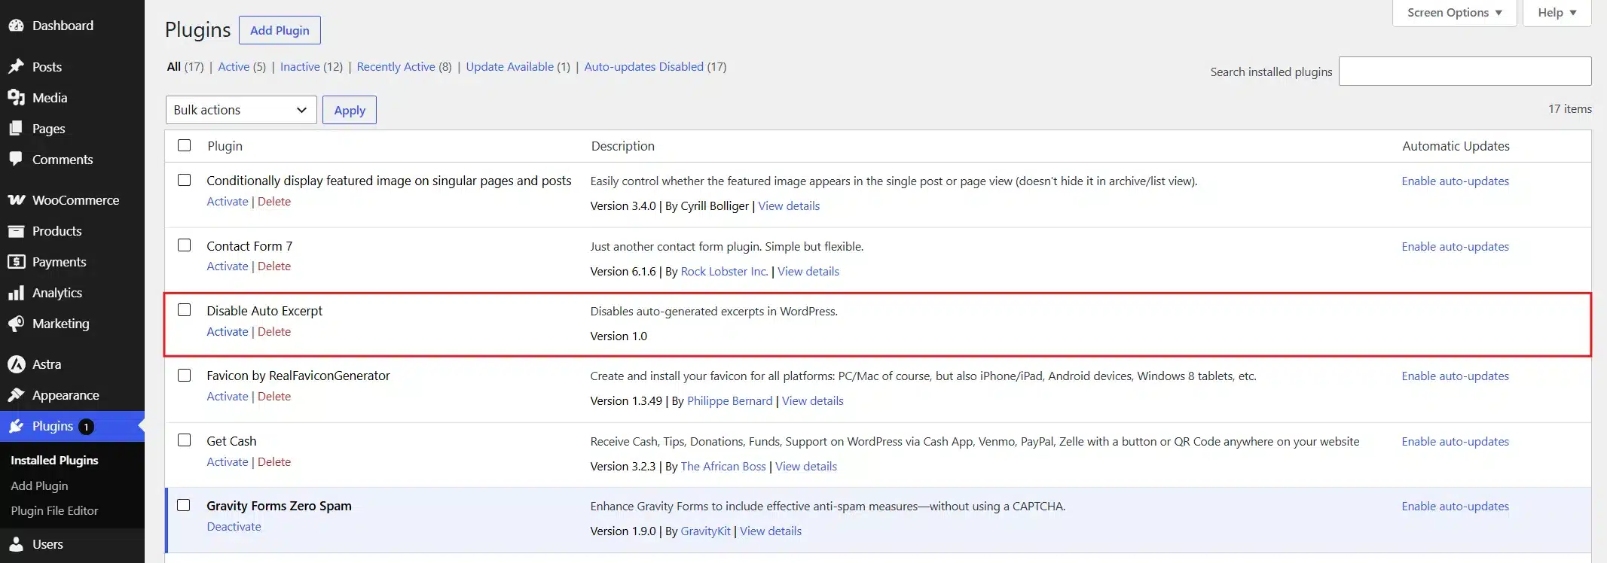
Task: Filter by Auto-updates Disabled
Action: [643, 67]
